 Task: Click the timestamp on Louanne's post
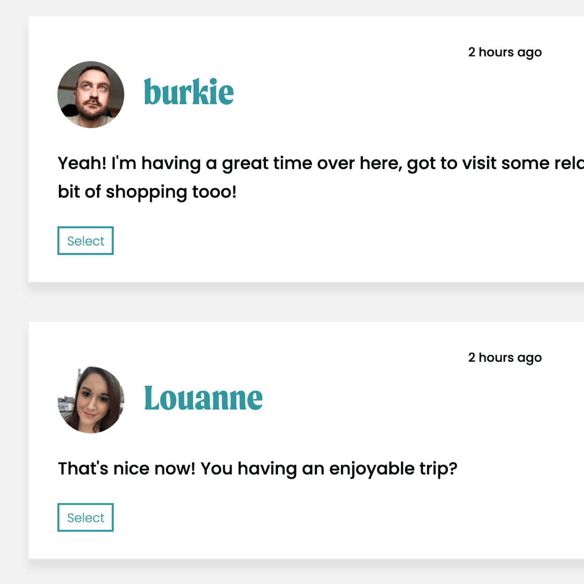(x=505, y=358)
